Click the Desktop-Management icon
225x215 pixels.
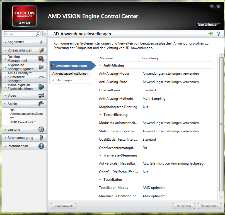coord(41,58)
